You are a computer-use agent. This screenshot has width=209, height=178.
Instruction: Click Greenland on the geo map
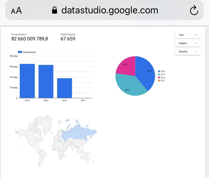[x=46, y=124]
